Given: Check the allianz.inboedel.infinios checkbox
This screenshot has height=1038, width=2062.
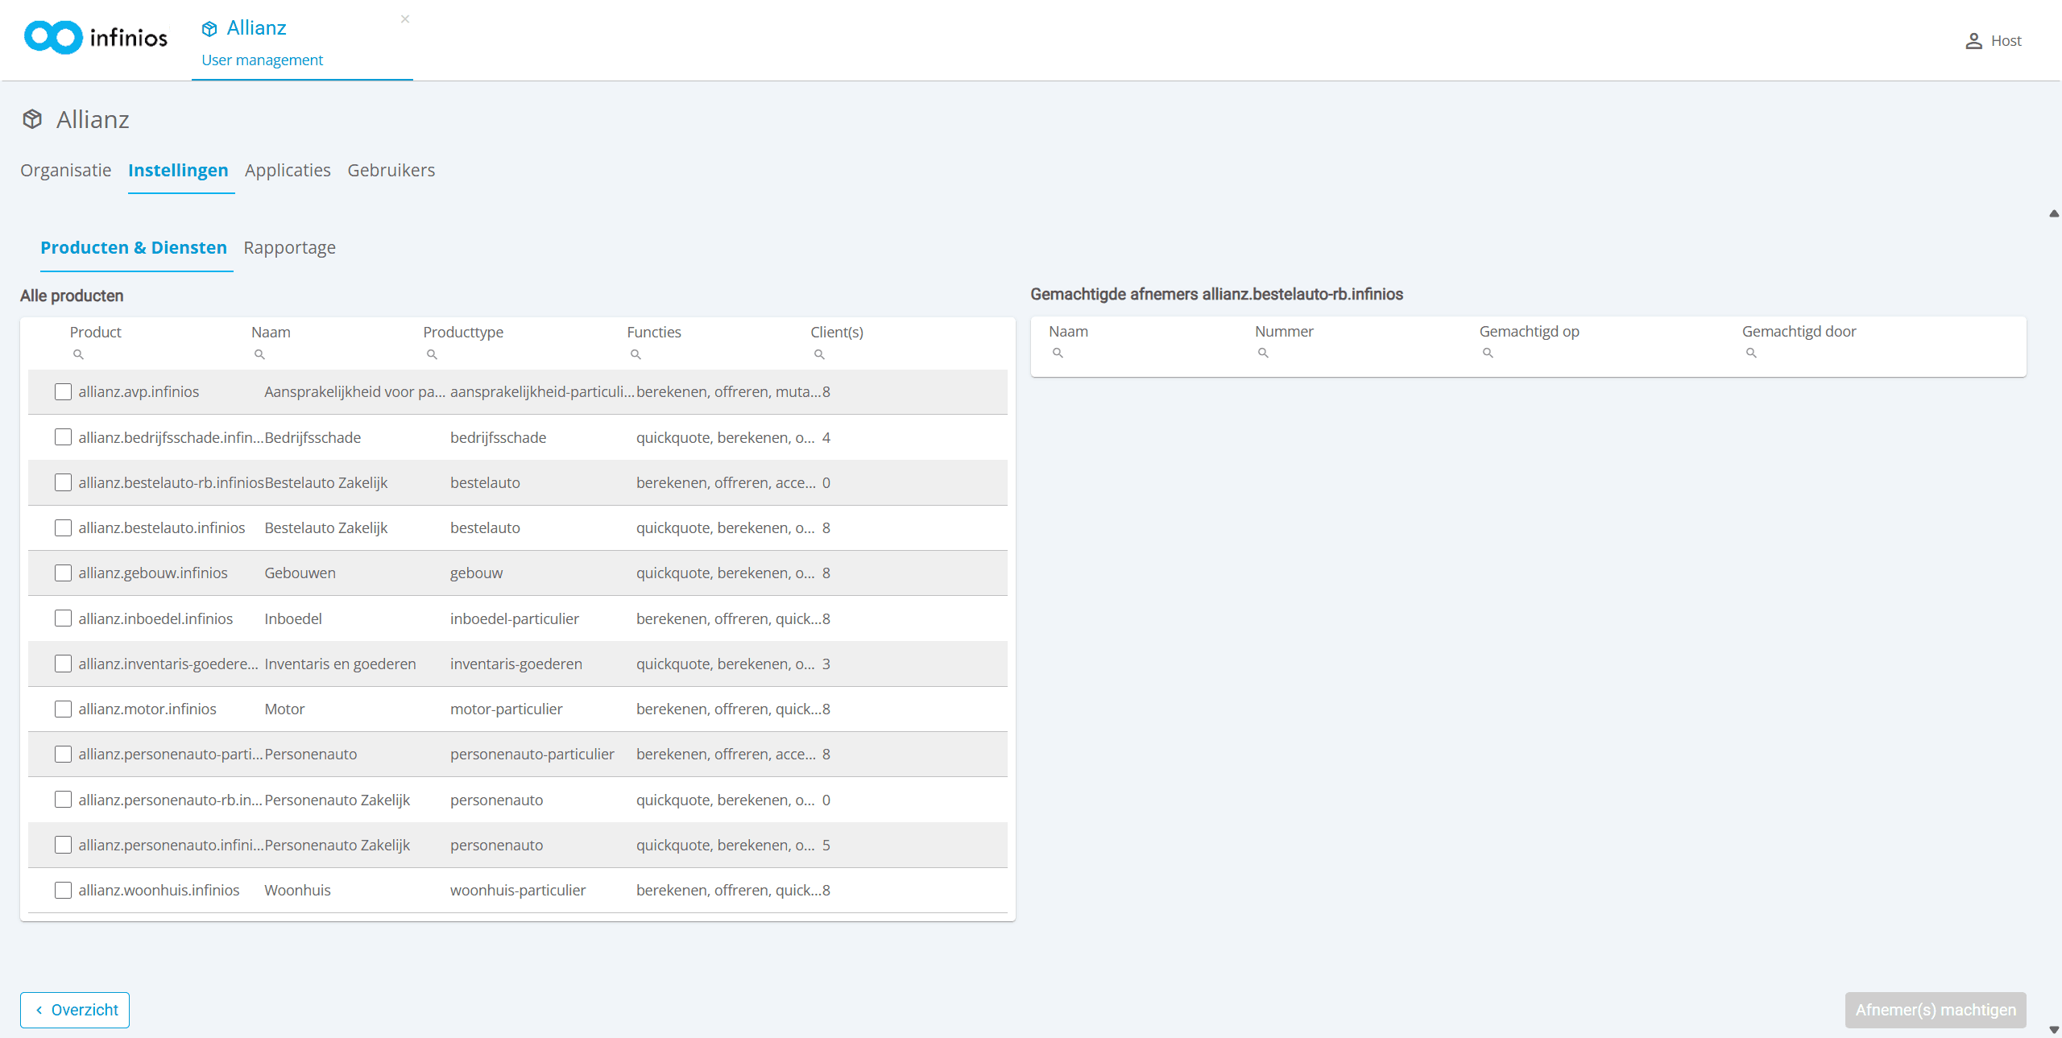Looking at the screenshot, I should pyautogui.click(x=63, y=618).
